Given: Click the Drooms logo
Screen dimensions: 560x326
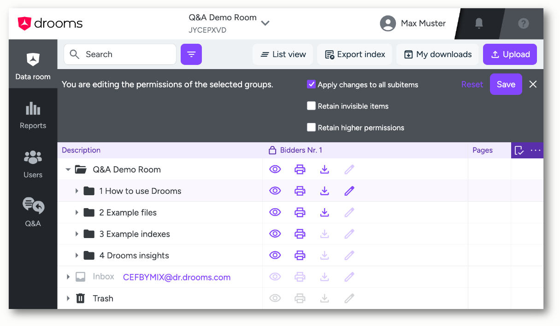Looking at the screenshot, I should point(50,23).
